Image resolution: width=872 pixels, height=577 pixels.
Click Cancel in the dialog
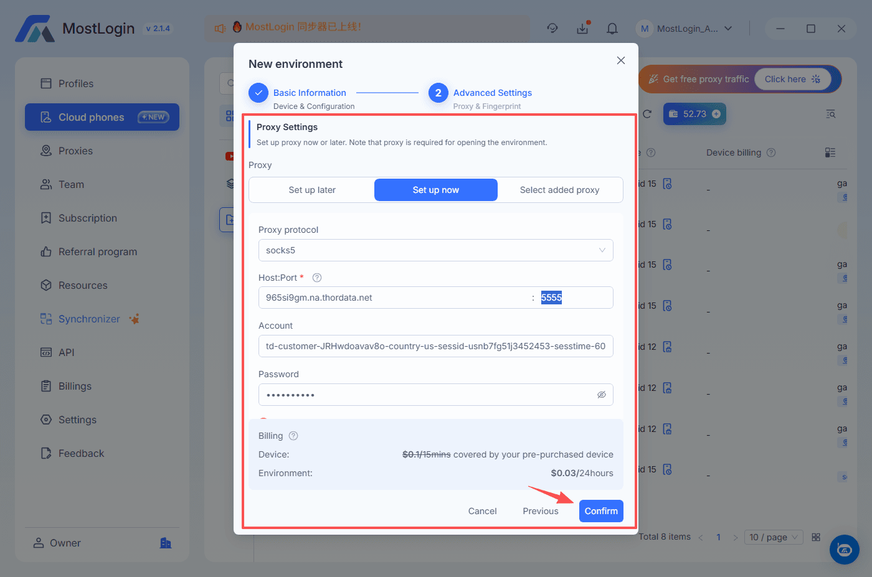[x=483, y=511]
